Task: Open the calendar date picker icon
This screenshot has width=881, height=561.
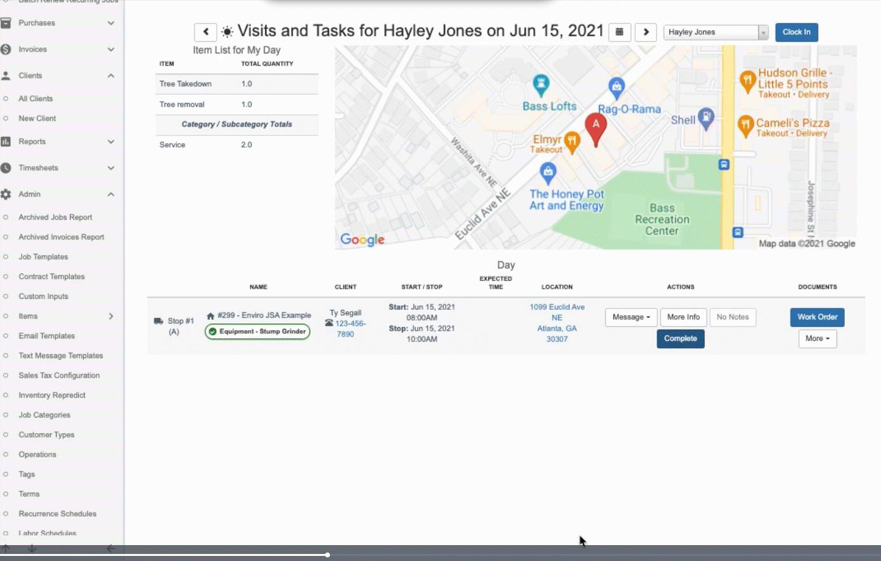Action: [x=619, y=32]
